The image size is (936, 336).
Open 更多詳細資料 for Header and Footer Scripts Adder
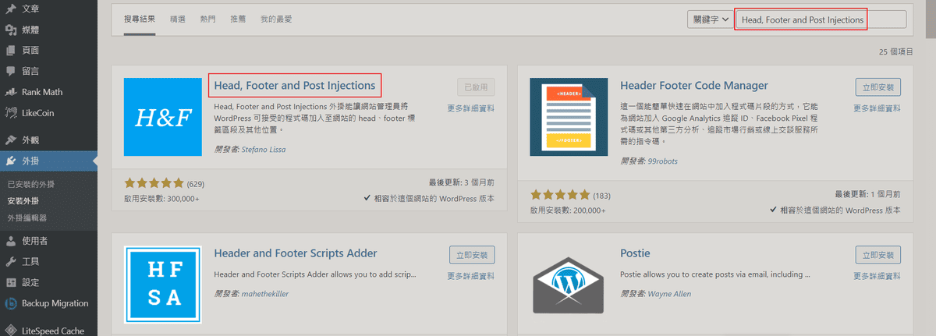[x=471, y=276]
